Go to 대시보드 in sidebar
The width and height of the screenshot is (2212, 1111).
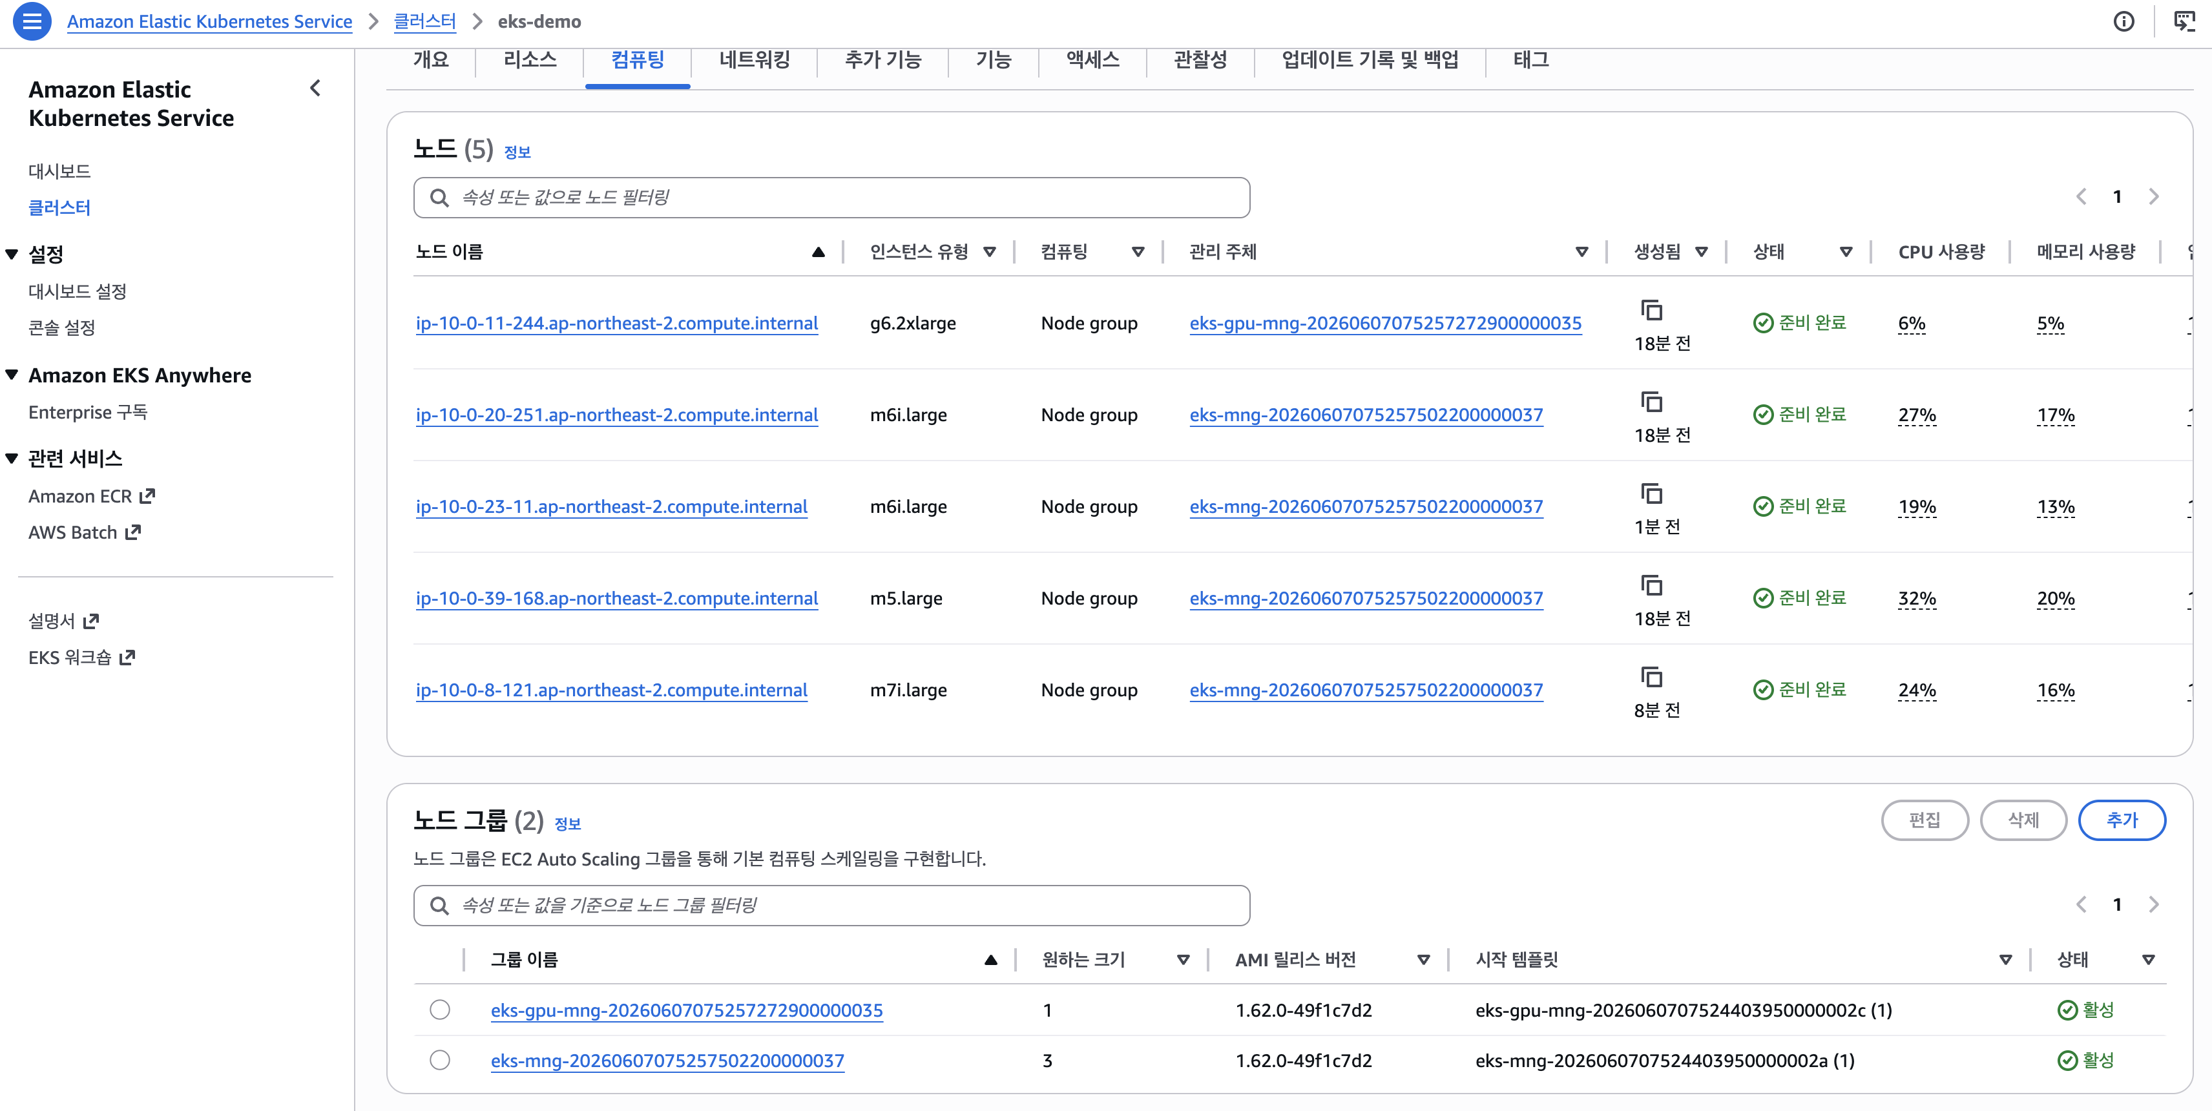click(59, 171)
